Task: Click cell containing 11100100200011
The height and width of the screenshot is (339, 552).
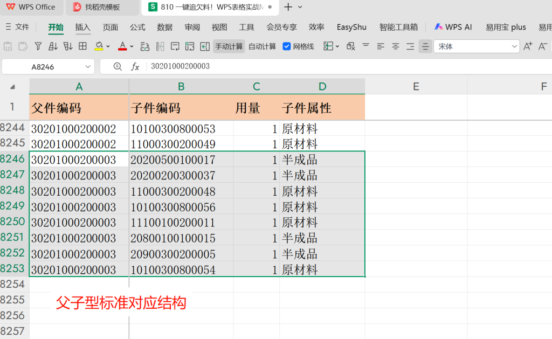Action: point(181,223)
